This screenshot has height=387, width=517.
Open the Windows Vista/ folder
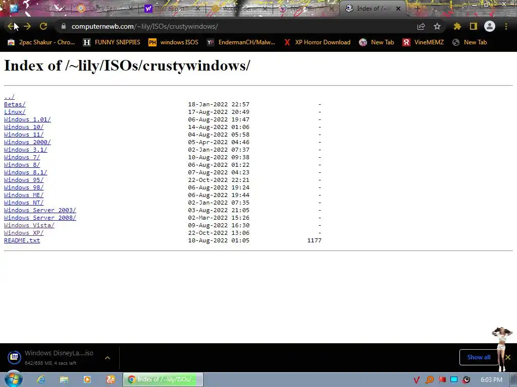coord(29,225)
